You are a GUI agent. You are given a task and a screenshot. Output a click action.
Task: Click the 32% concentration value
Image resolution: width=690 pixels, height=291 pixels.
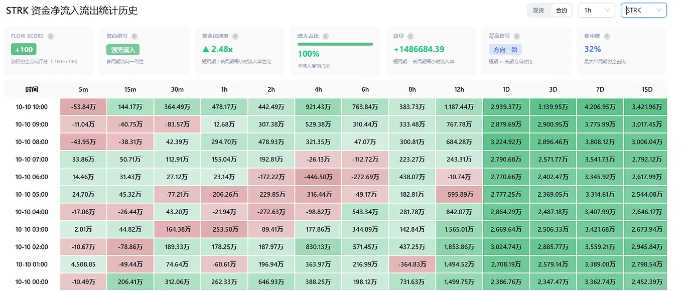coord(593,49)
